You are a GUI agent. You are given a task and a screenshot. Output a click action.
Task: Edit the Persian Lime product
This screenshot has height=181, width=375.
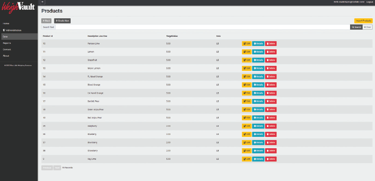coord(247,43)
